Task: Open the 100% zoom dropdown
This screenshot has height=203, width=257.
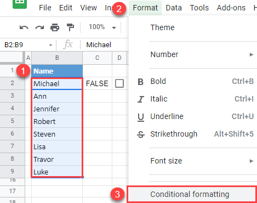Action: click(x=102, y=27)
